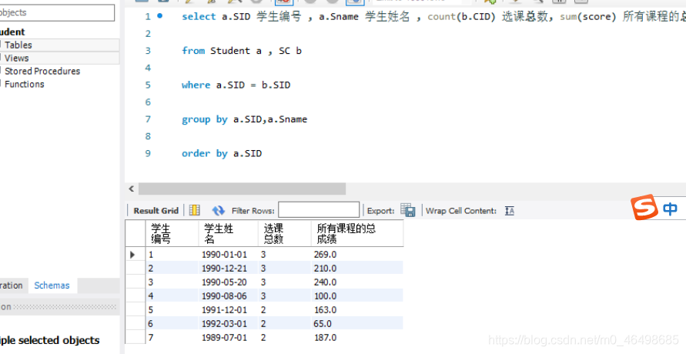Viewport: 686px width, 354px height.
Task: Click the grid columns icon beside Result Grid
Action: pyautogui.click(x=194, y=210)
